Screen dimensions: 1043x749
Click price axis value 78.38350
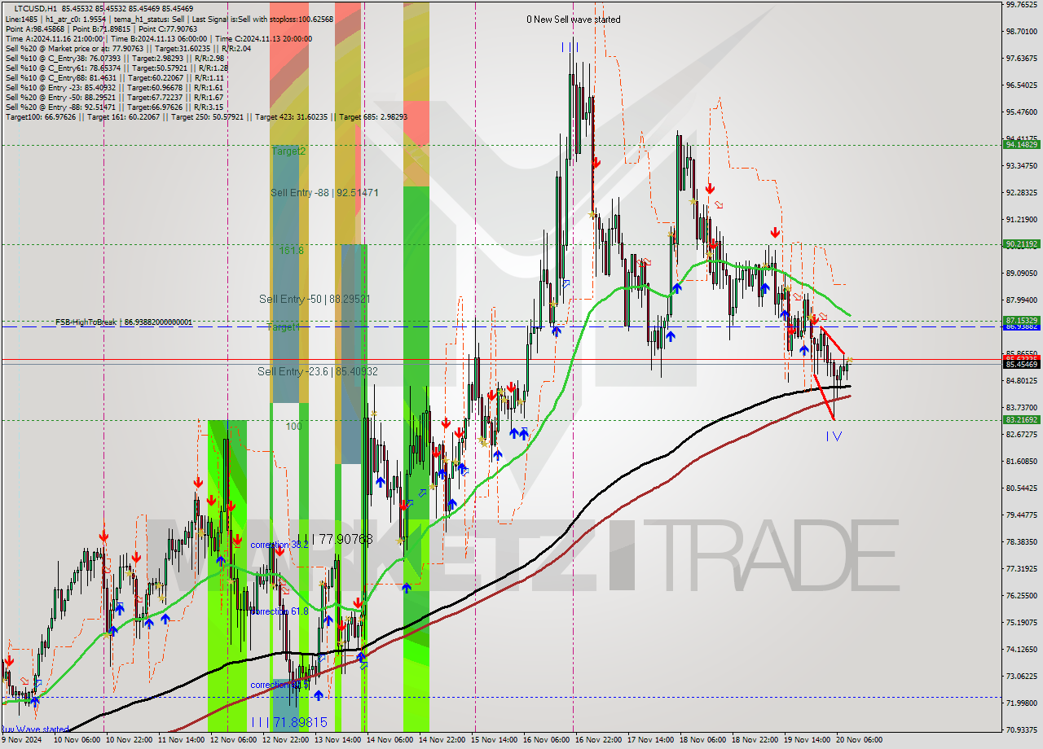pos(1022,541)
